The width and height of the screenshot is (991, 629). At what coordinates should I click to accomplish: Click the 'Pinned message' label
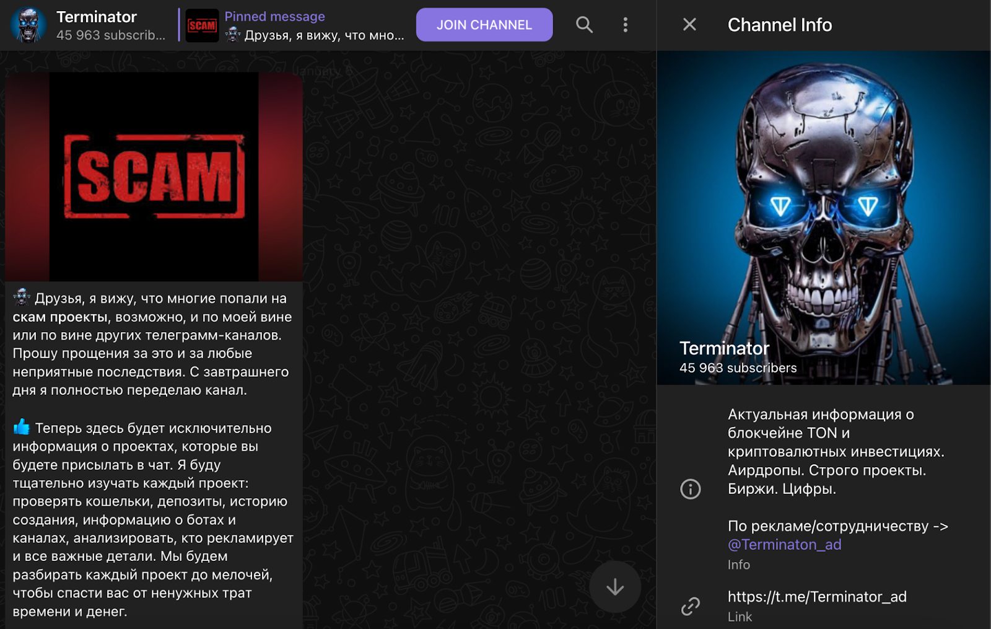point(274,17)
